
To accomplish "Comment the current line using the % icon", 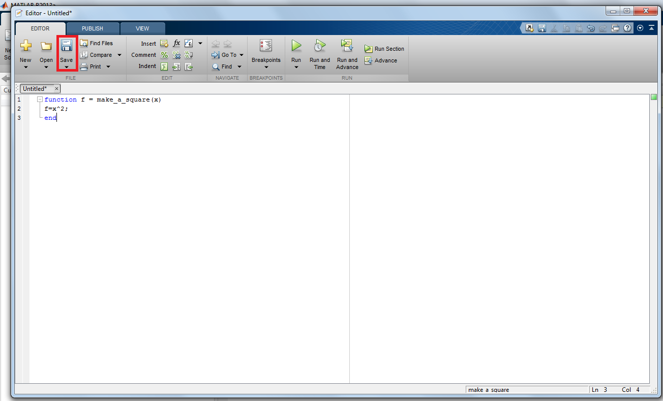I will [164, 55].
